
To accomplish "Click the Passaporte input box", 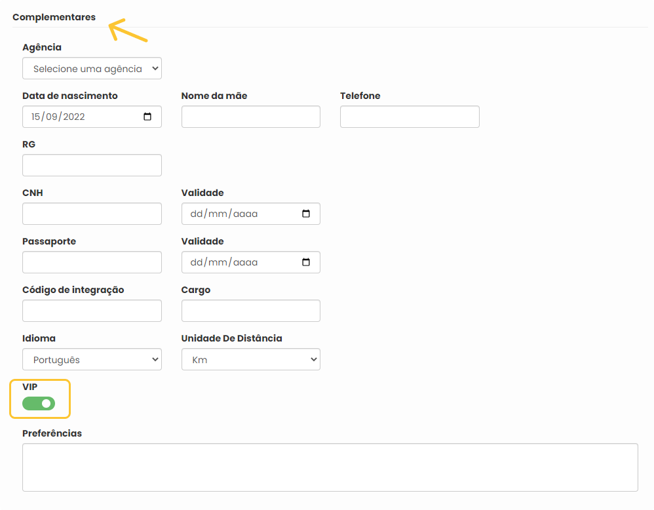I will (92, 262).
